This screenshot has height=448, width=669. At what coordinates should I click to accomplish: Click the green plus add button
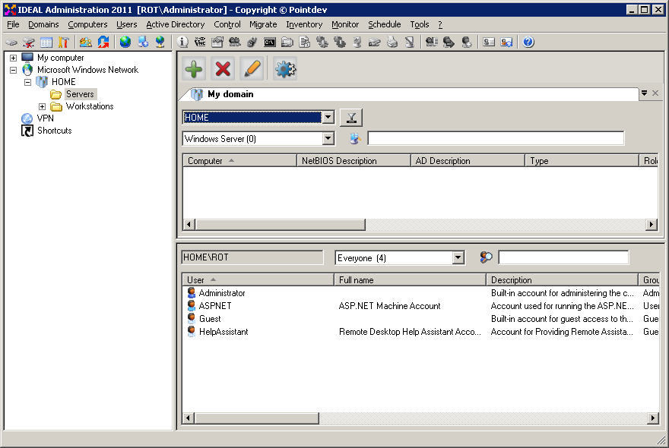pos(194,68)
